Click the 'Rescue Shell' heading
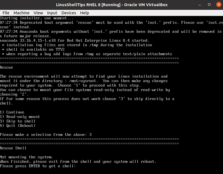The width and height of the screenshot is (223, 174). coord(13,148)
